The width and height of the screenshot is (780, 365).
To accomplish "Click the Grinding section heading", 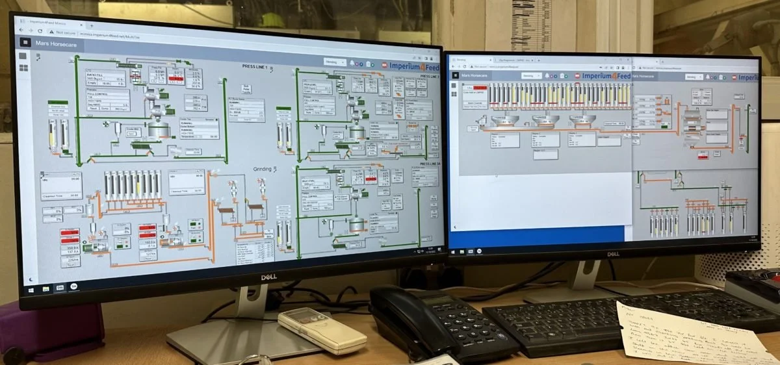I will (262, 169).
